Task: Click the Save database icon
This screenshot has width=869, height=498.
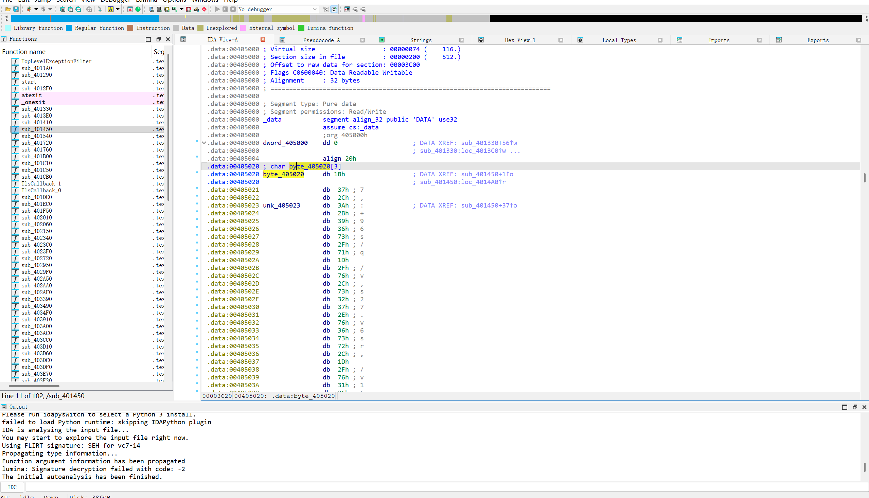Action: click(16, 9)
